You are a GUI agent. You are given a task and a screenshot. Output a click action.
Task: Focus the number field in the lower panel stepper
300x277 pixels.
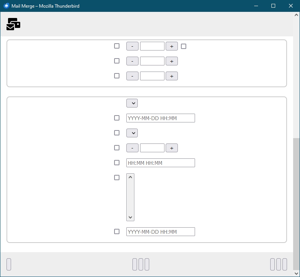152,148
